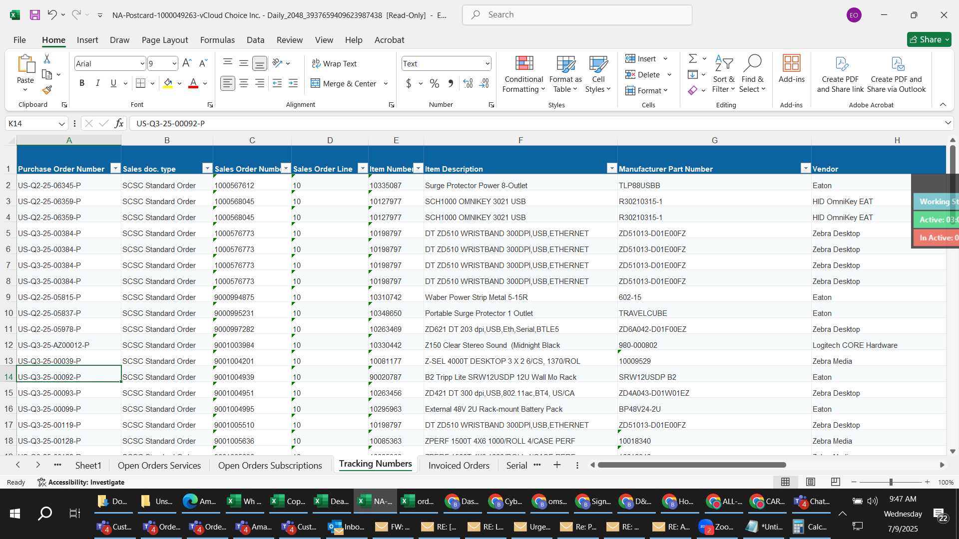Expand the Name Box dropdown
The width and height of the screenshot is (959, 539).
(x=61, y=124)
